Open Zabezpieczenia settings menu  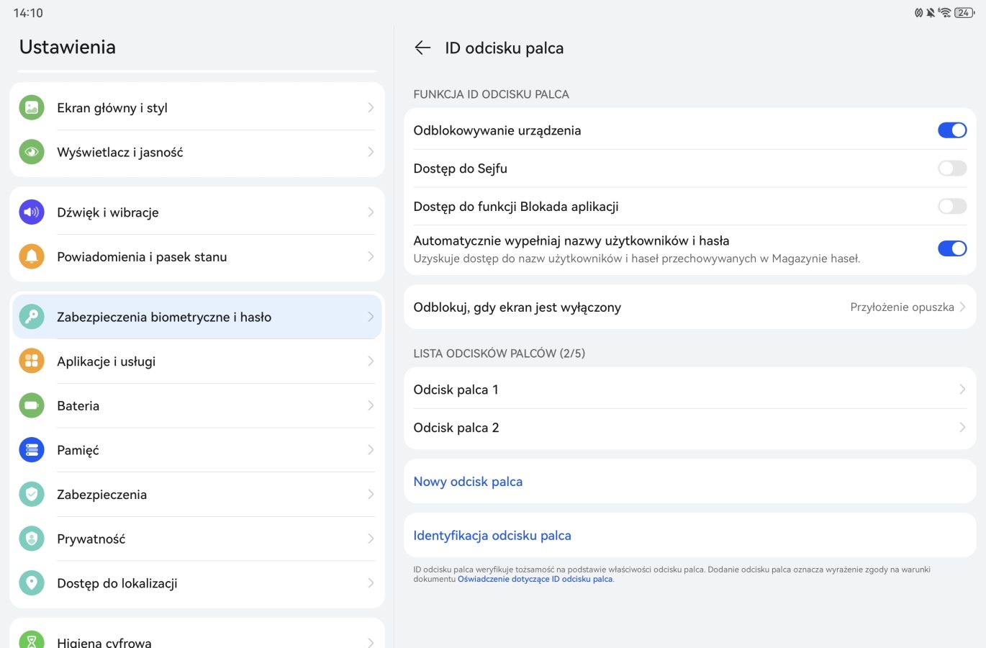coord(197,495)
